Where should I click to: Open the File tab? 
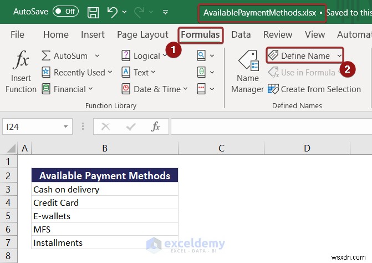point(17,34)
